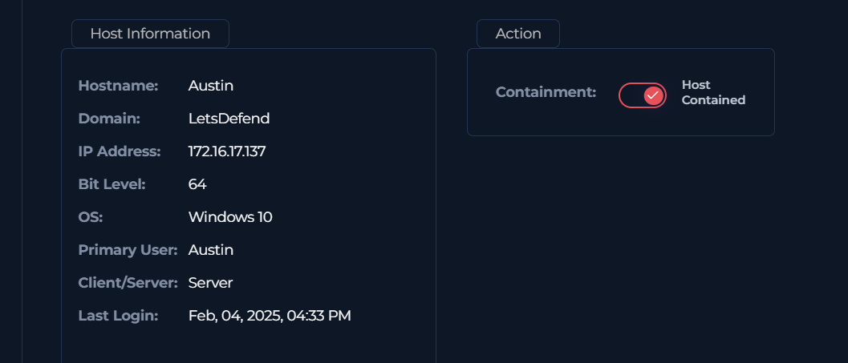Click the OS value Windows 10
Screen dimensions: 848x363
(x=230, y=217)
